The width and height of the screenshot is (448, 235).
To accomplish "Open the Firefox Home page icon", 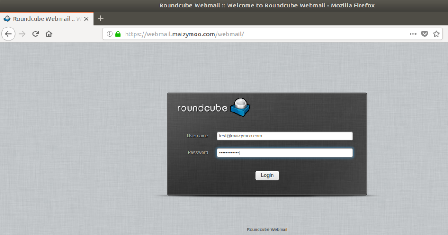I will 49,34.
